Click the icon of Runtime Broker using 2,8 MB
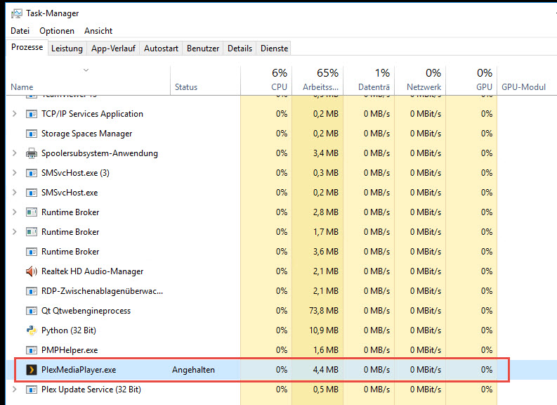 (x=32, y=212)
